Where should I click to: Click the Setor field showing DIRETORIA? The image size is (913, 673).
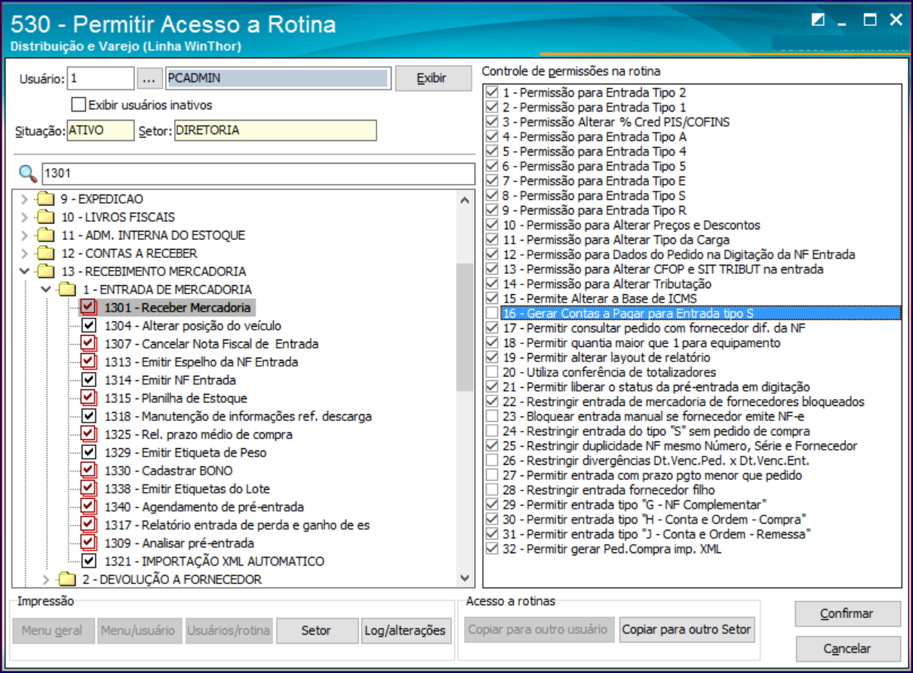pos(275,131)
